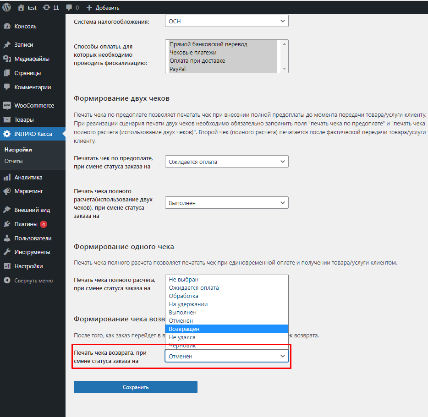Click the plus icon next to Добавить
The width and height of the screenshot is (428, 417).
click(x=89, y=8)
